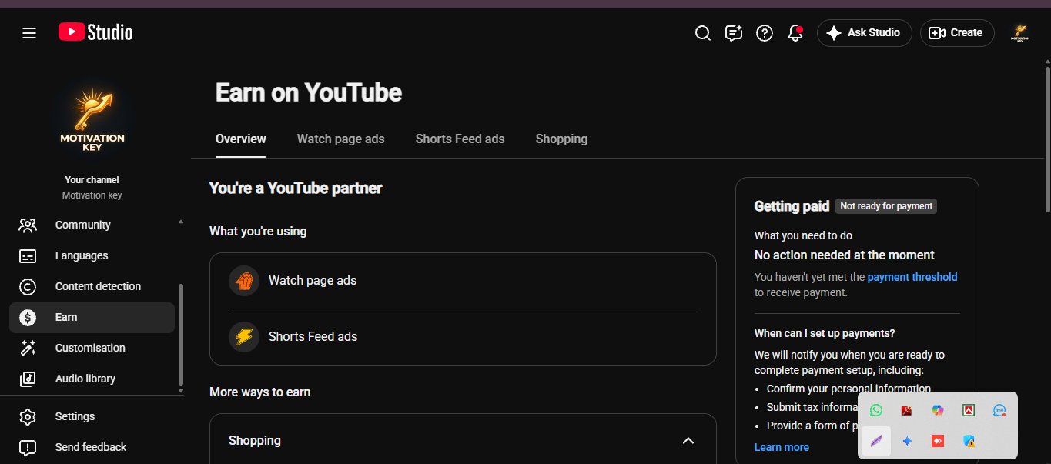Image resolution: width=1051 pixels, height=464 pixels.
Task: Switch to the Watch page ads tab
Action: (x=340, y=139)
